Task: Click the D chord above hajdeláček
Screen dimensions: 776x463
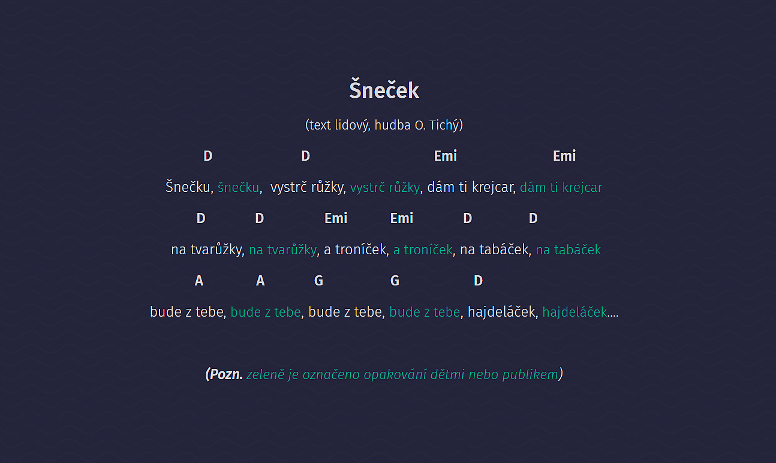Action: point(478,281)
